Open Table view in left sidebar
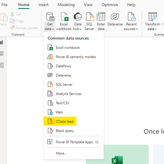Screen dimensions: 164x164 tap(1, 54)
